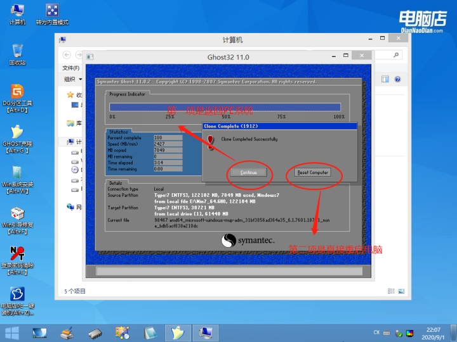This screenshot has height=342, width=457.
Task: Click Ghost32 window title bar icon
Action: click(x=90, y=57)
